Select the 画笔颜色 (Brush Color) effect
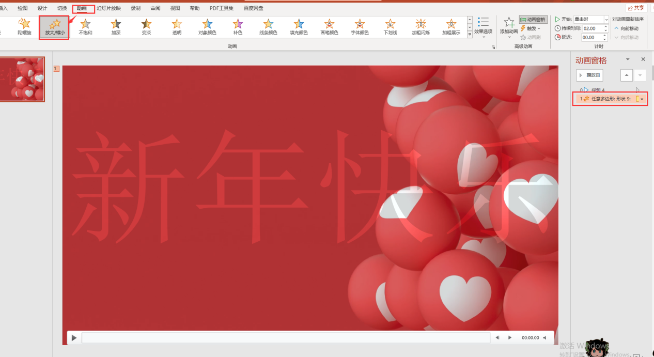654x357 pixels. [x=329, y=27]
